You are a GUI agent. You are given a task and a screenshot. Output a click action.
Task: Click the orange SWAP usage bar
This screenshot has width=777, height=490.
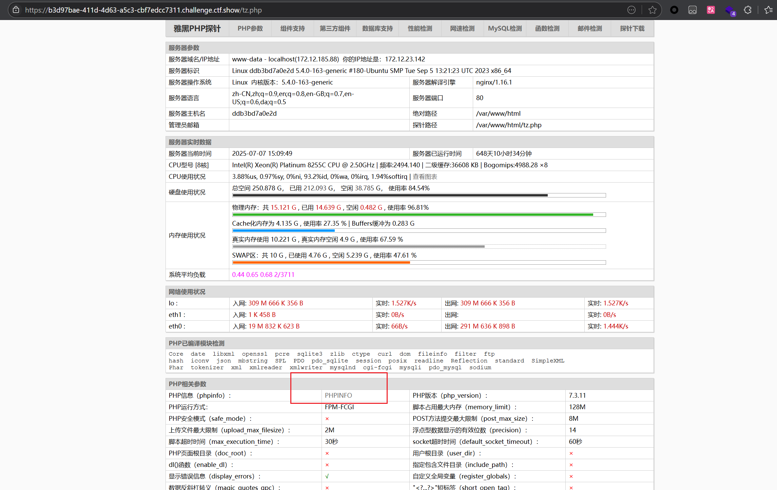(419, 263)
